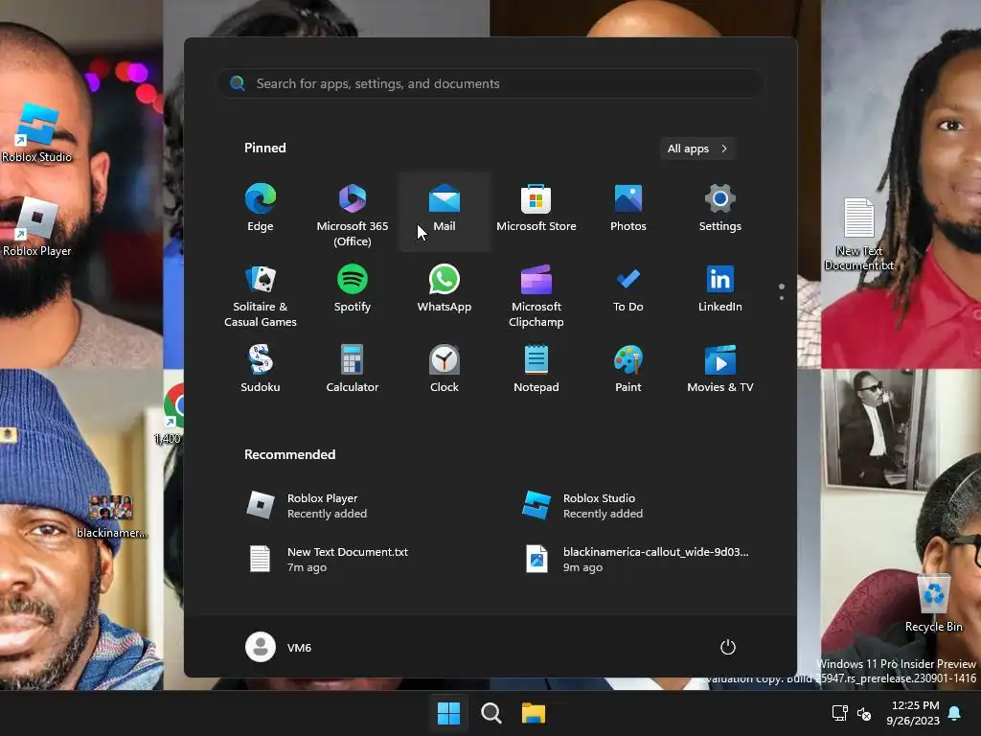Image resolution: width=981 pixels, height=736 pixels.
Task: Select Roblox Player desktop shortcut
Action: [37, 227]
